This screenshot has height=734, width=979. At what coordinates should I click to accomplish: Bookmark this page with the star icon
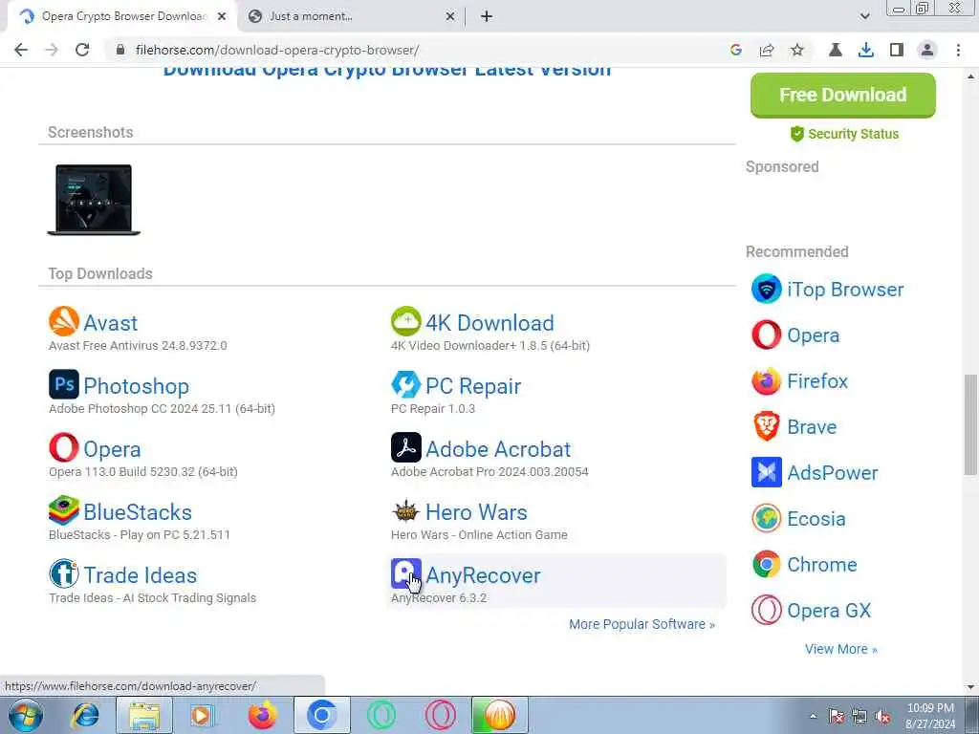click(x=797, y=50)
